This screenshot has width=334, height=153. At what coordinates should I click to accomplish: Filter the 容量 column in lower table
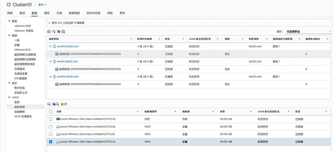[251, 112]
